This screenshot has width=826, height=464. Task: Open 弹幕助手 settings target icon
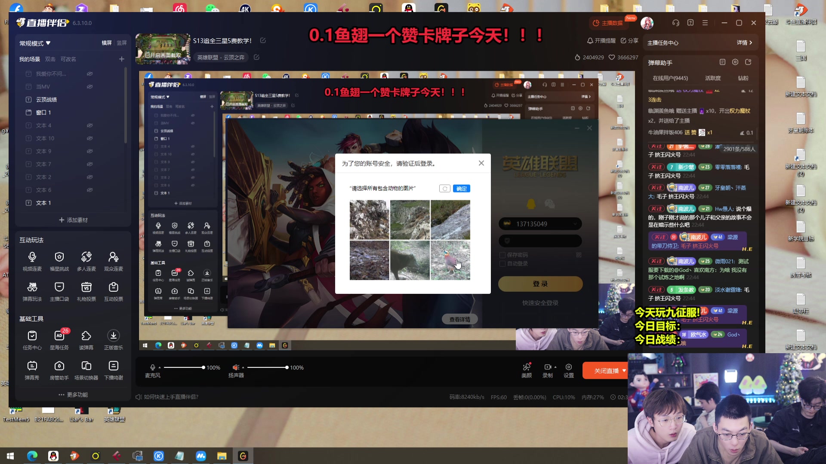click(x=735, y=62)
